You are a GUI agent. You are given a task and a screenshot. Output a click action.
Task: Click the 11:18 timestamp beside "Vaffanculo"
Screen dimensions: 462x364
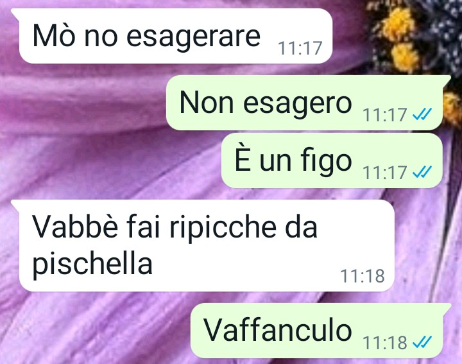(x=385, y=342)
